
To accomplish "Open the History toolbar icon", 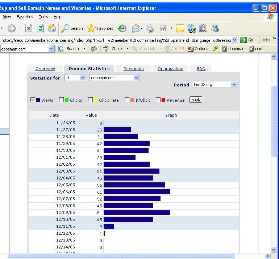I will 122,28.
